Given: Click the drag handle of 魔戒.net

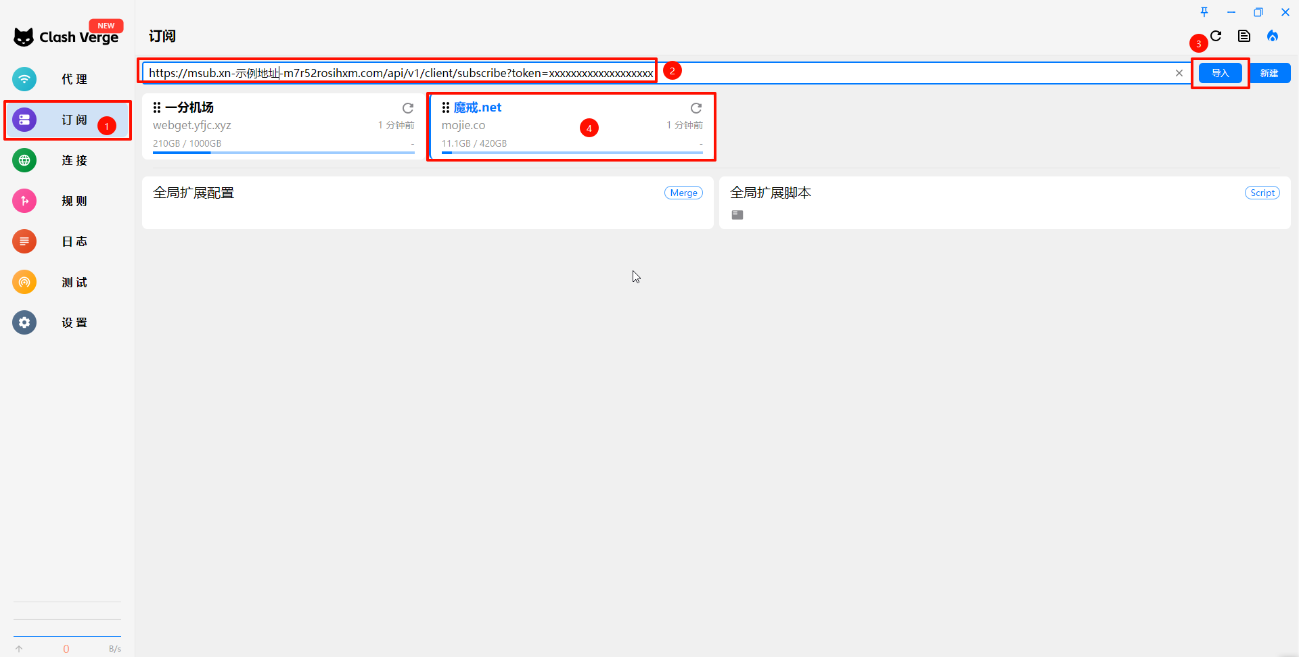Looking at the screenshot, I should tap(446, 107).
